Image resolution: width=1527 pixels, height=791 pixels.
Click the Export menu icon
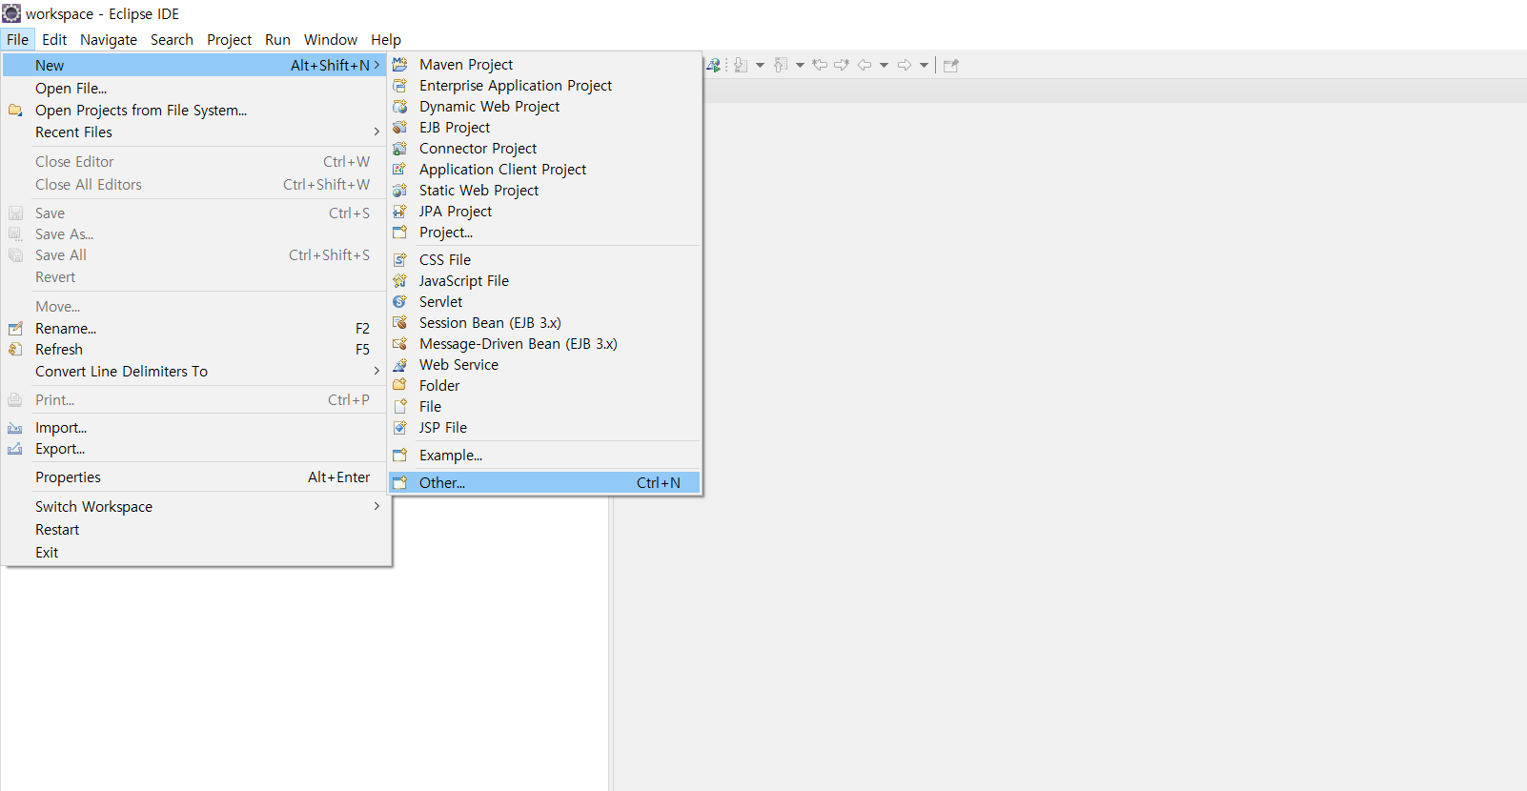tap(15, 449)
